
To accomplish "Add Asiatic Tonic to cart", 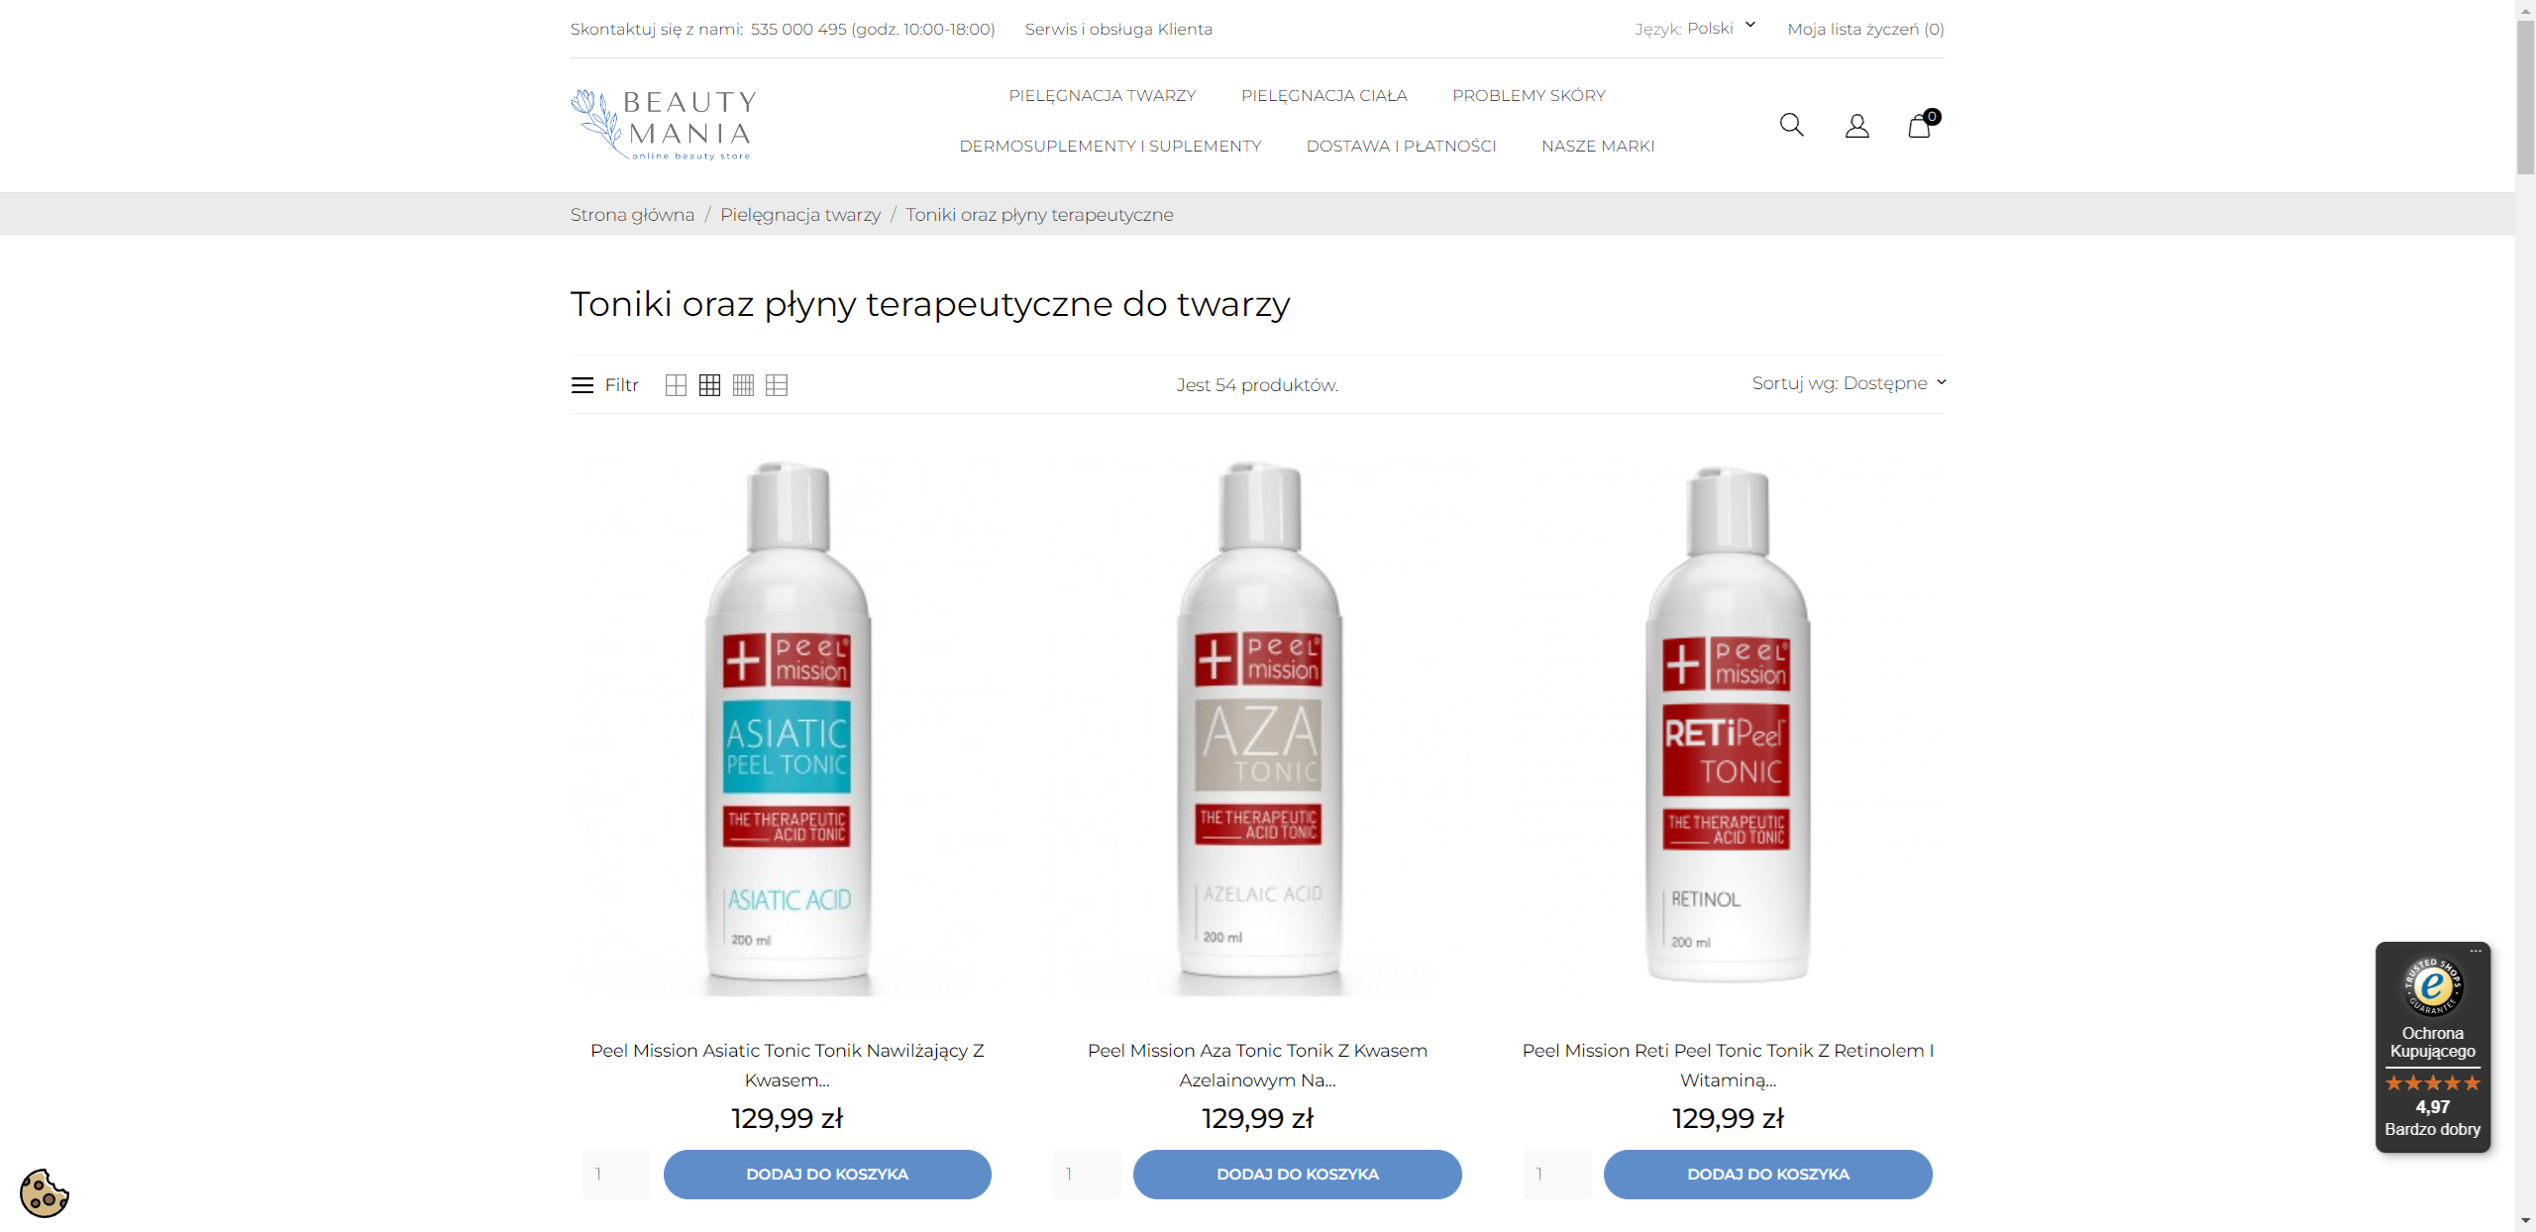I will [x=826, y=1174].
